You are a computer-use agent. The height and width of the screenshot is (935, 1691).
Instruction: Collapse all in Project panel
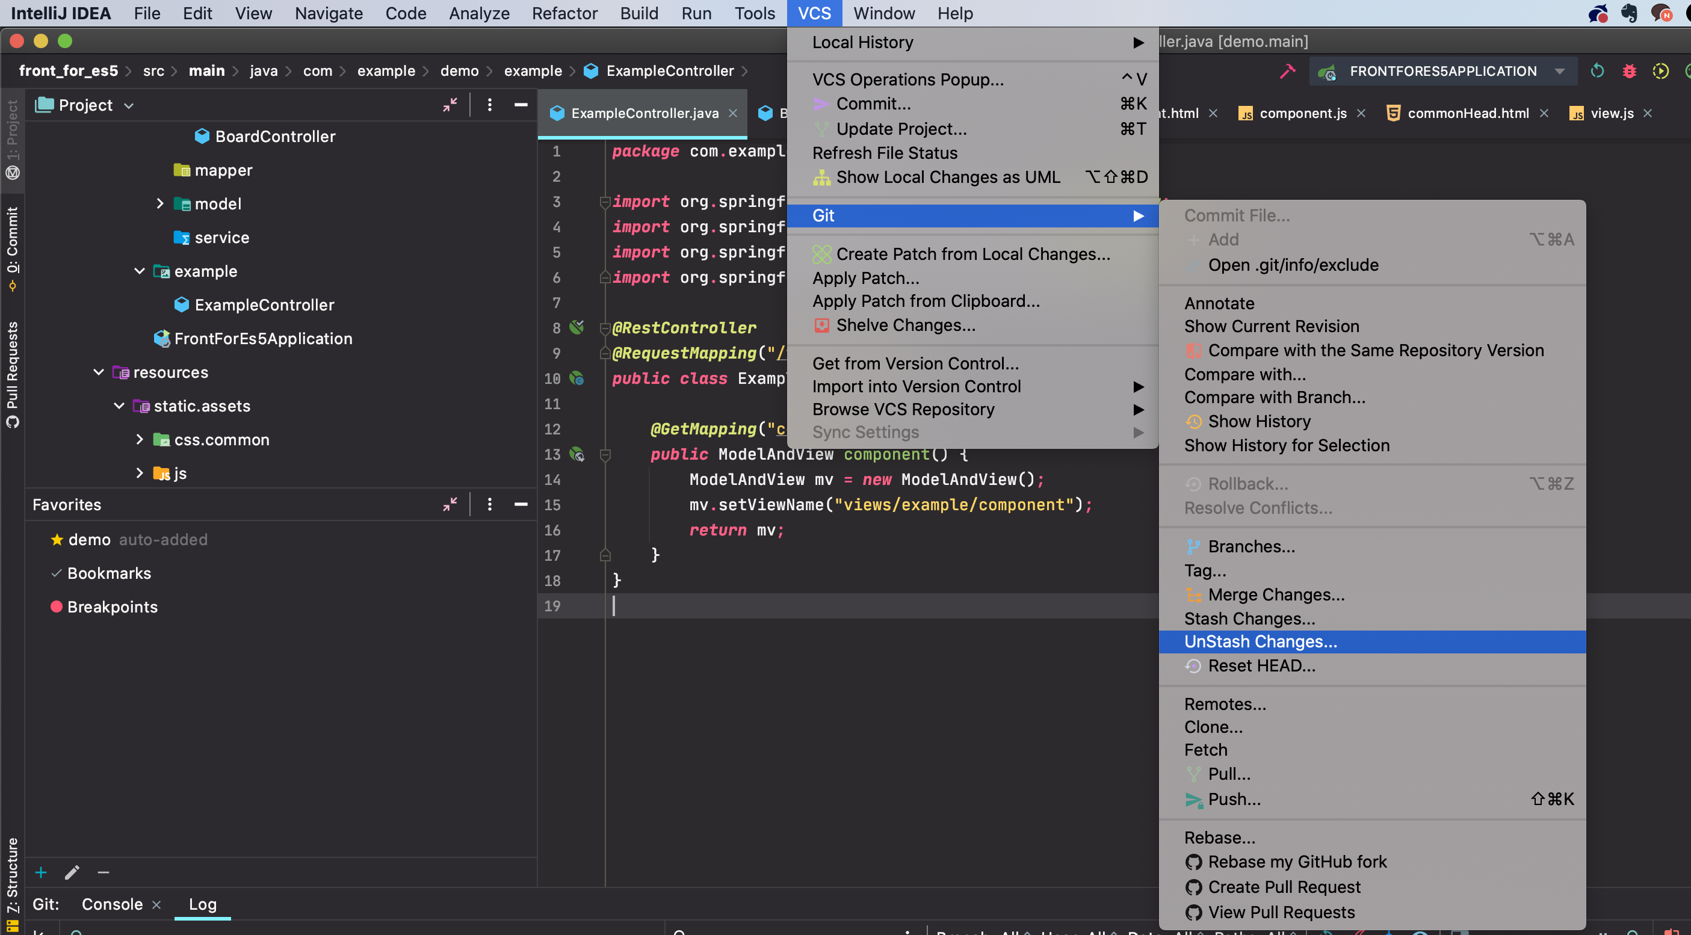tap(450, 105)
